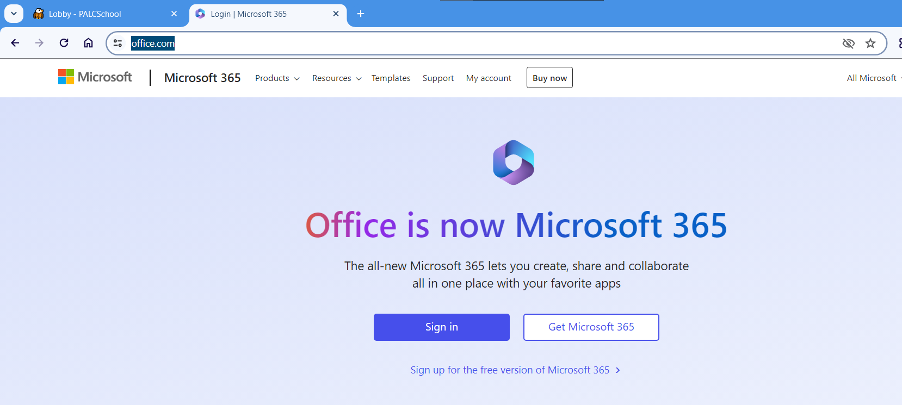
Task: Click the browser forward arrow
Action: [x=39, y=43]
